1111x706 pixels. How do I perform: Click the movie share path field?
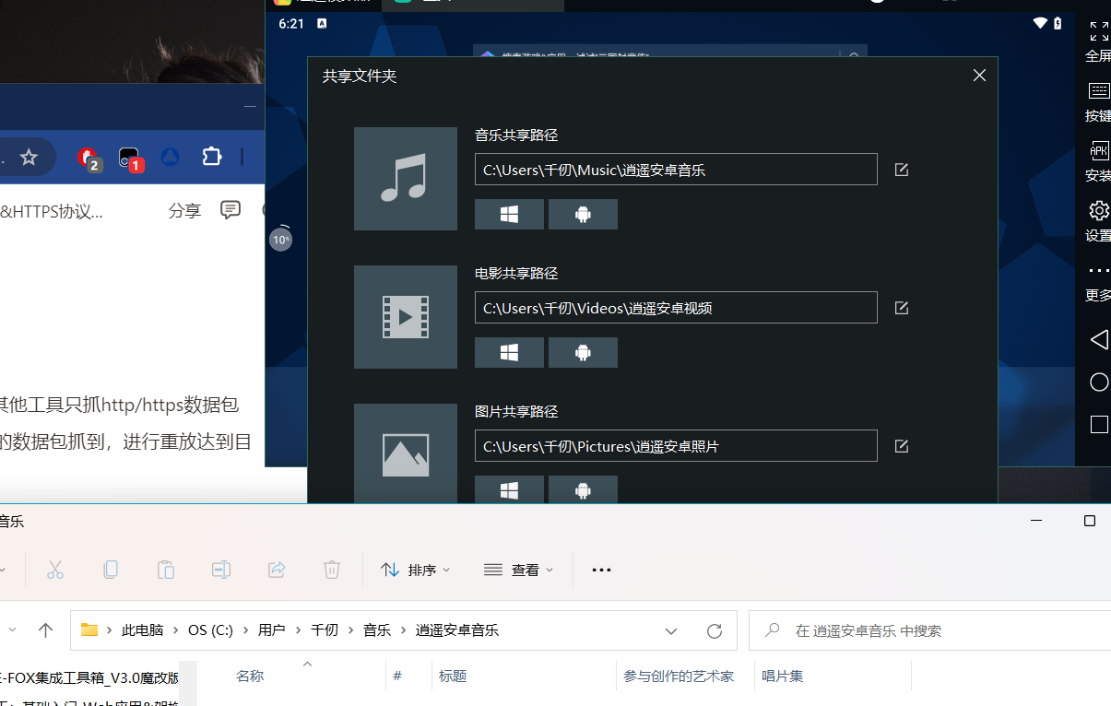tap(676, 308)
